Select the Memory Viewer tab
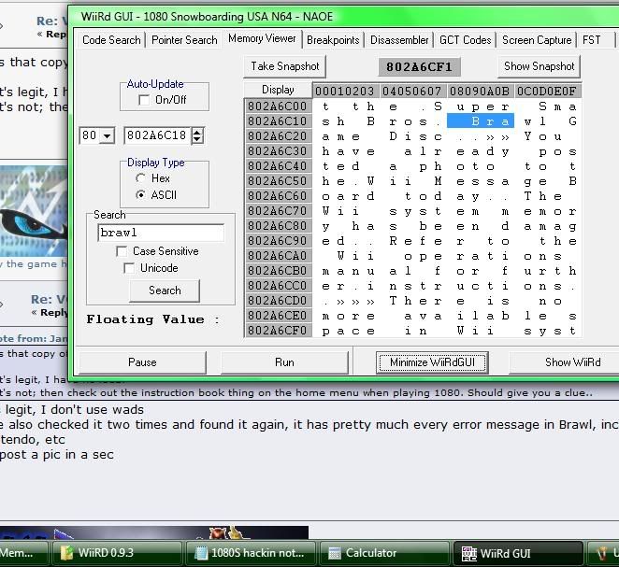The width and height of the screenshot is (619, 567). click(262, 38)
